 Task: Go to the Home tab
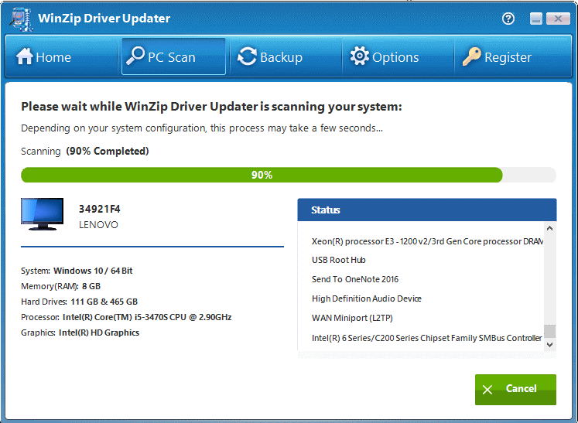pos(62,56)
